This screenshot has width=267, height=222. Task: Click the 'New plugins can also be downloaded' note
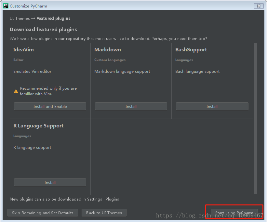coord(64,199)
